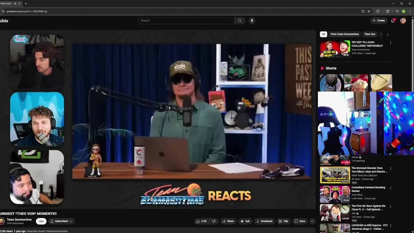Activate voice search microphone

point(252,21)
